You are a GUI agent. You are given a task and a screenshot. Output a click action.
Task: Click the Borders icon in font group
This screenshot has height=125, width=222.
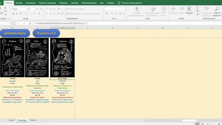(27, 14)
